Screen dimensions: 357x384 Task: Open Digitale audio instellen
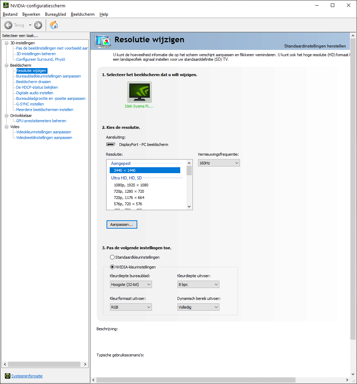pyautogui.click(x=35, y=93)
